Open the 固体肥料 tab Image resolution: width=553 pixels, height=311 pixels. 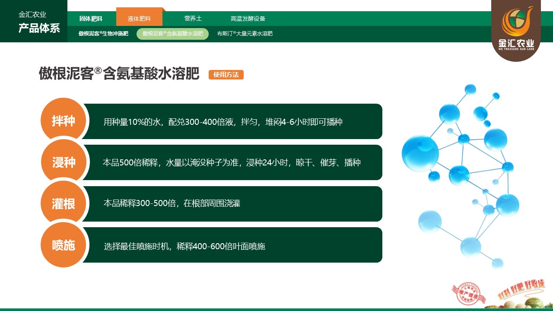[x=91, y=19]
